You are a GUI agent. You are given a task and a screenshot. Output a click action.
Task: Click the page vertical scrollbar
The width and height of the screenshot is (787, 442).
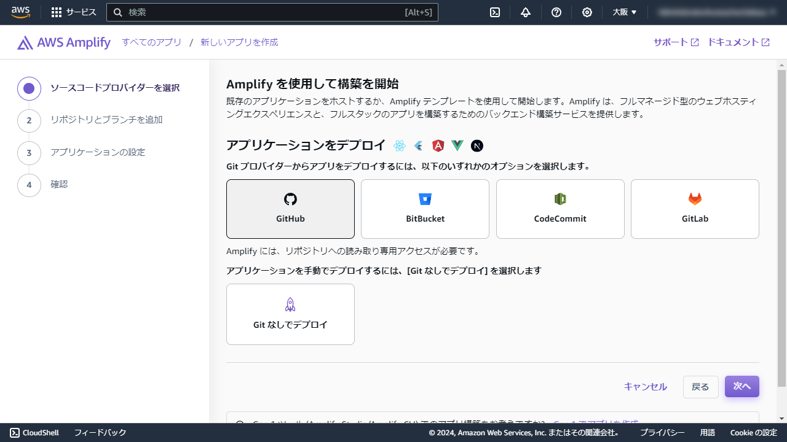(782, 228)
